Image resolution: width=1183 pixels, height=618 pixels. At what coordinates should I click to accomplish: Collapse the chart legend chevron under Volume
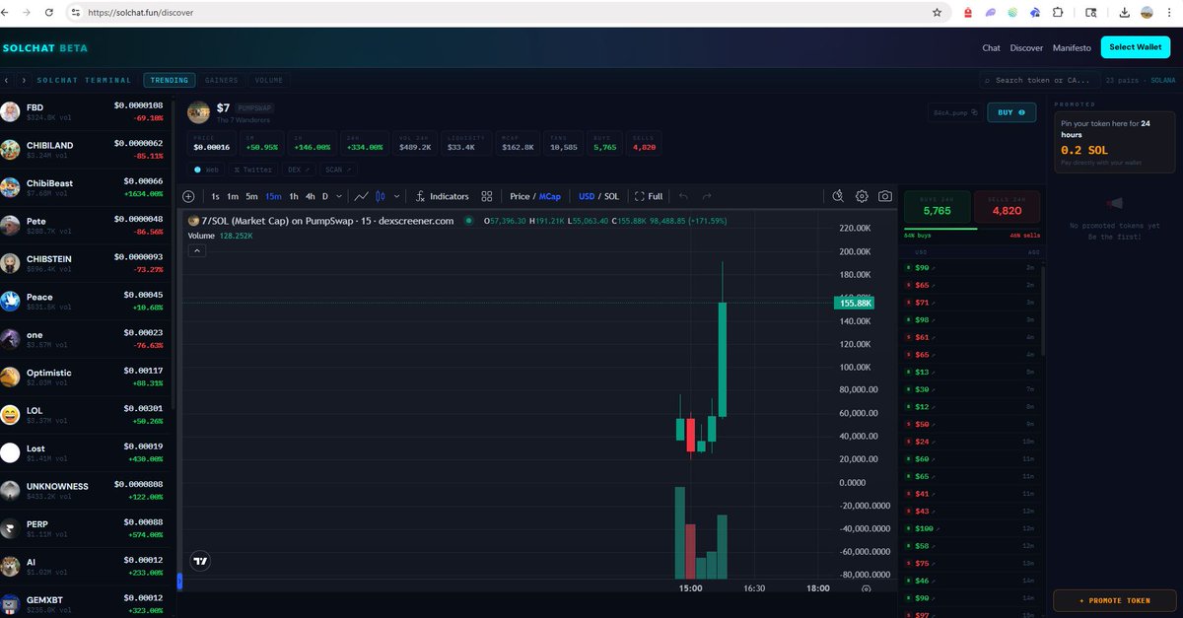(196, 251)
